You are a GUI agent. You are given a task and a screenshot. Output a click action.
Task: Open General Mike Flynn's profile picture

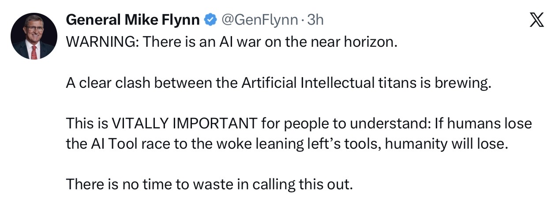click(x=34, y=36)
